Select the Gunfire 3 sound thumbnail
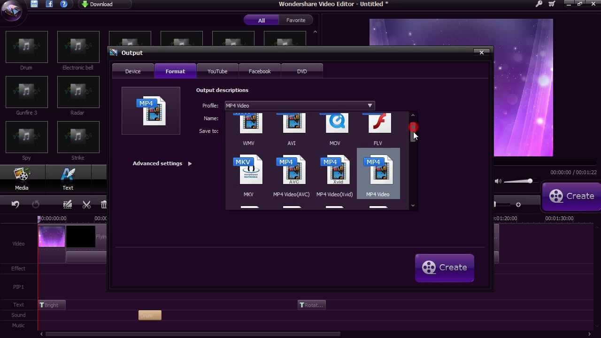 click(x=27, y=92)
